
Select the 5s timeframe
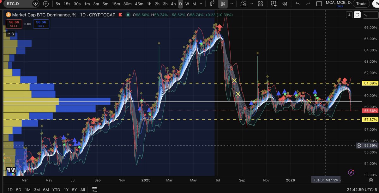tap(58, 4)
